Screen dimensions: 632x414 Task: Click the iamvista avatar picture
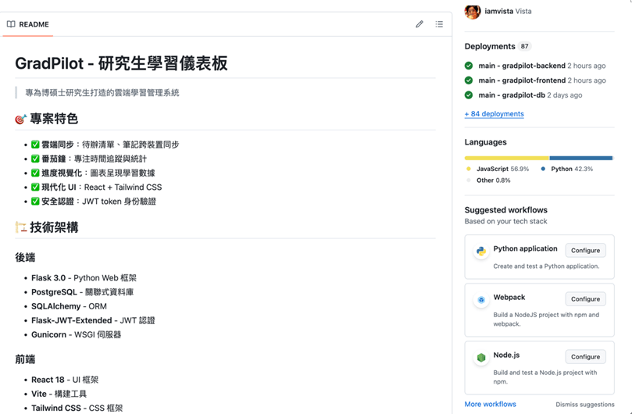point(473,11)
